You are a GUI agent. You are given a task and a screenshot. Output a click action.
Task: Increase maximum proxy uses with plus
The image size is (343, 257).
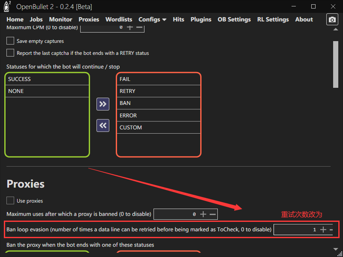pos(203,214)
